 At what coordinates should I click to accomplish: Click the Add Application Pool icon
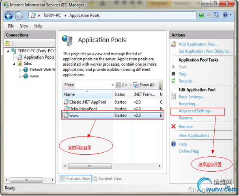click(174, 44)
